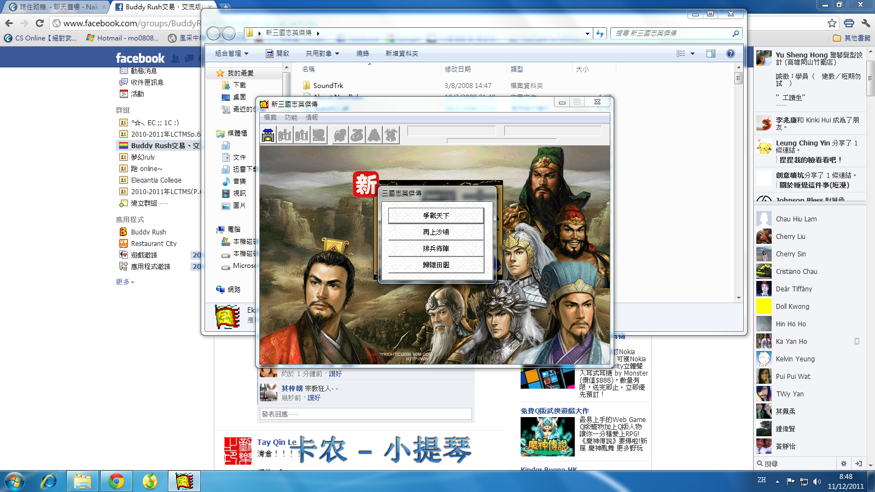Open the Restaurant City app icon
Image resolution: width=875 pixels, height=492 pixels.
pyautogui.click(x=124, y=243)
